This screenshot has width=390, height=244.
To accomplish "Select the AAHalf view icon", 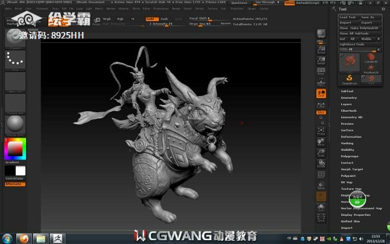I will tap(321, 61).
